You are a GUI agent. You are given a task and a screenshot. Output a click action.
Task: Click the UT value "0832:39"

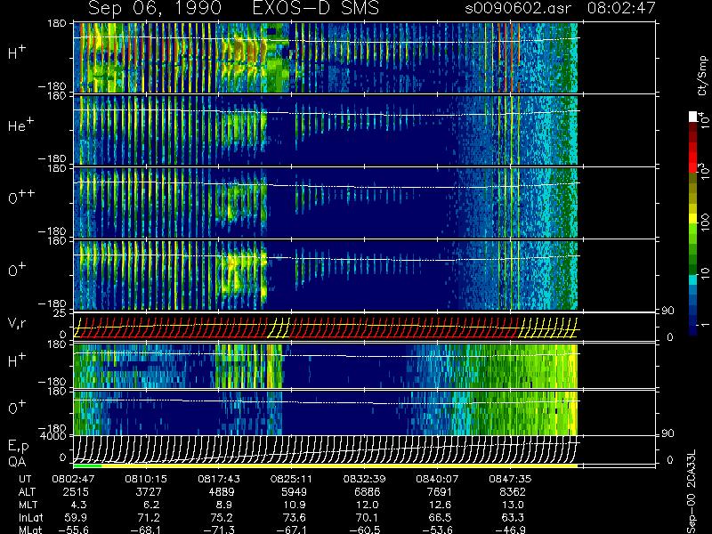[x=365, y=479]
